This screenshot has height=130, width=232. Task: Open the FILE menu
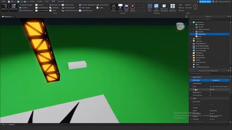pos(4,1)
